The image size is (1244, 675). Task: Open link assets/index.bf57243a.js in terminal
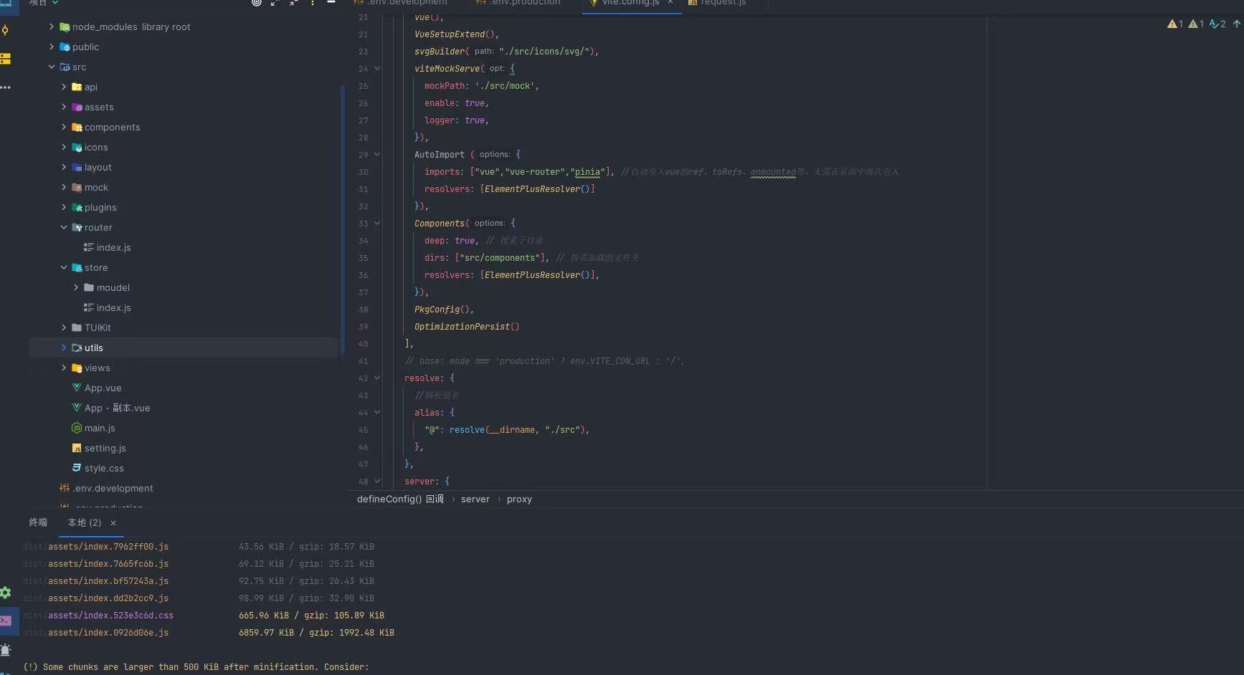click(108, 581)
